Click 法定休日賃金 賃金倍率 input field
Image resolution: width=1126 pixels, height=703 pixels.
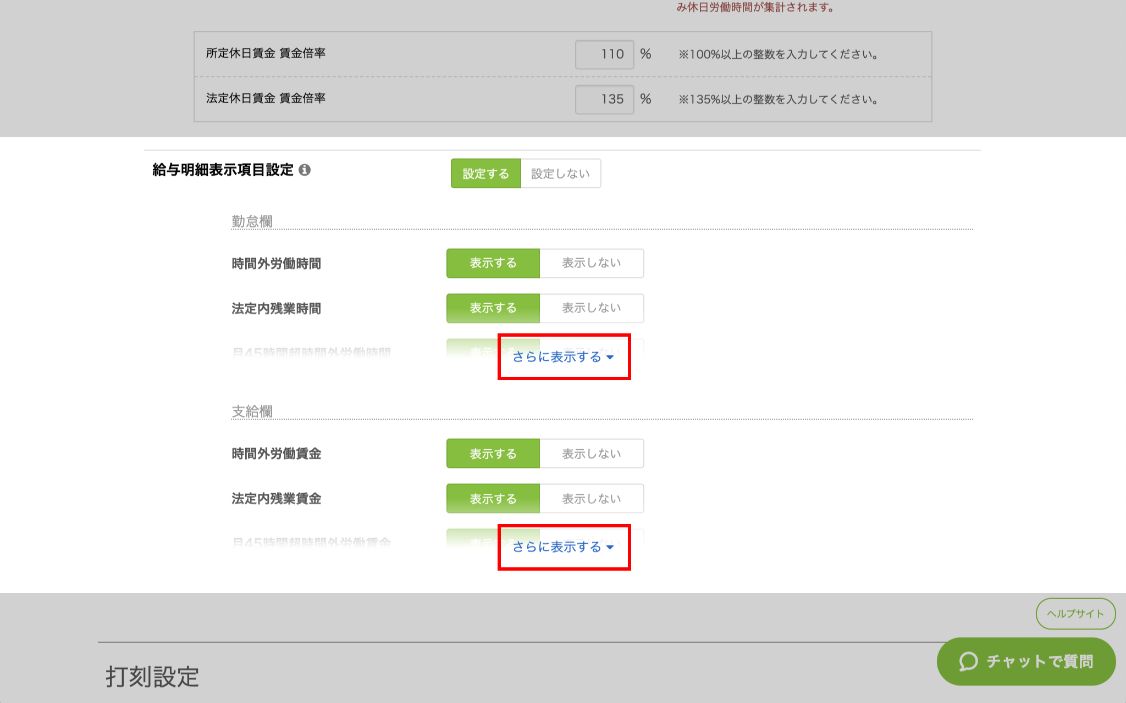click(x=604, y=99)
